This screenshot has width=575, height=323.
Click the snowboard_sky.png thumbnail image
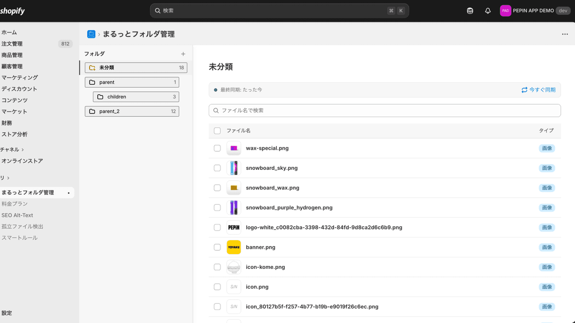(233, 168)
